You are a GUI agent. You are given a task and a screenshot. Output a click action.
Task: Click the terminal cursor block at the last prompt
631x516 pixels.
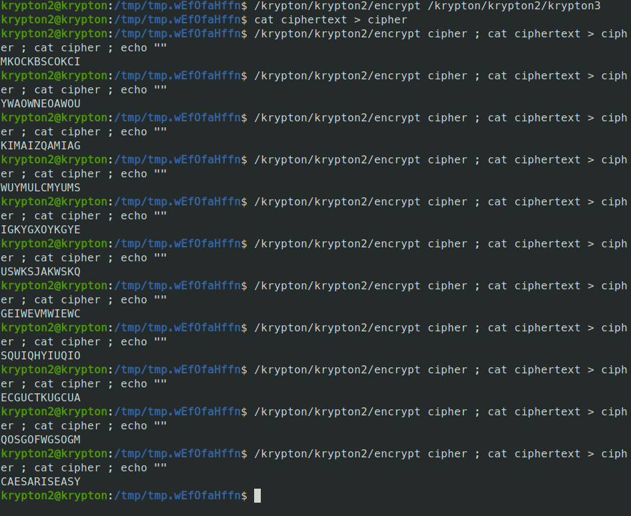(x=257, y=495)
